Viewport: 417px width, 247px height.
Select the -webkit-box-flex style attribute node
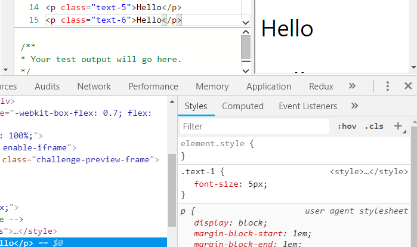(x=76, y=113)
